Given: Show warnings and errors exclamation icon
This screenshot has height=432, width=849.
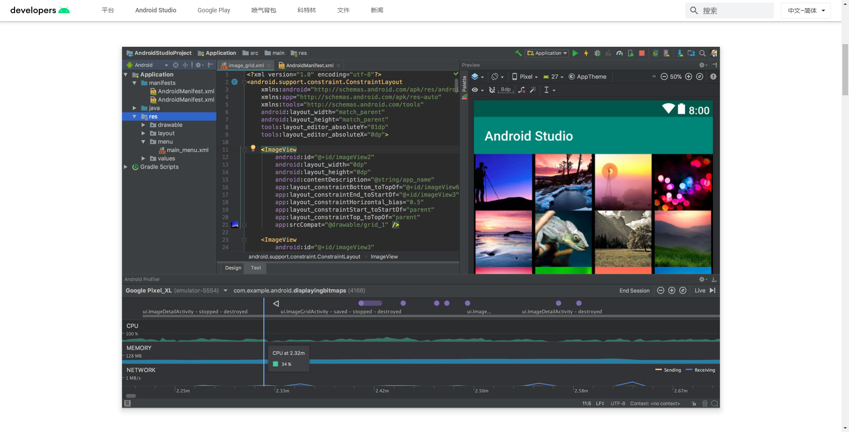Looking at the screenshot, I should tap(713, 76).
